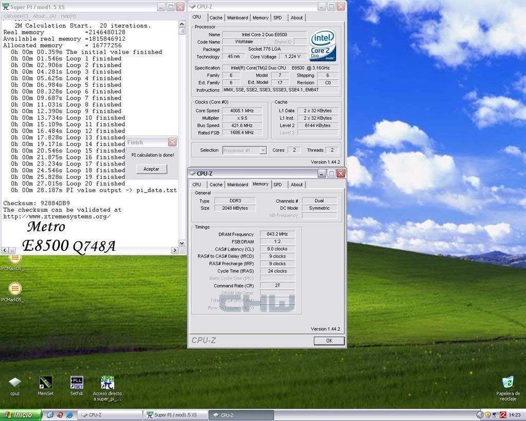Open the Setfsb desktop shortcut

[x=77, y=386]
